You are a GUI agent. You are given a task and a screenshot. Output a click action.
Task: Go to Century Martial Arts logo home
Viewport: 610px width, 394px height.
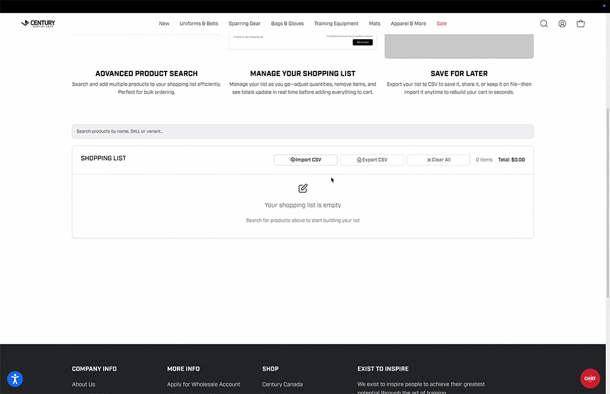click(x=38, y=24)
